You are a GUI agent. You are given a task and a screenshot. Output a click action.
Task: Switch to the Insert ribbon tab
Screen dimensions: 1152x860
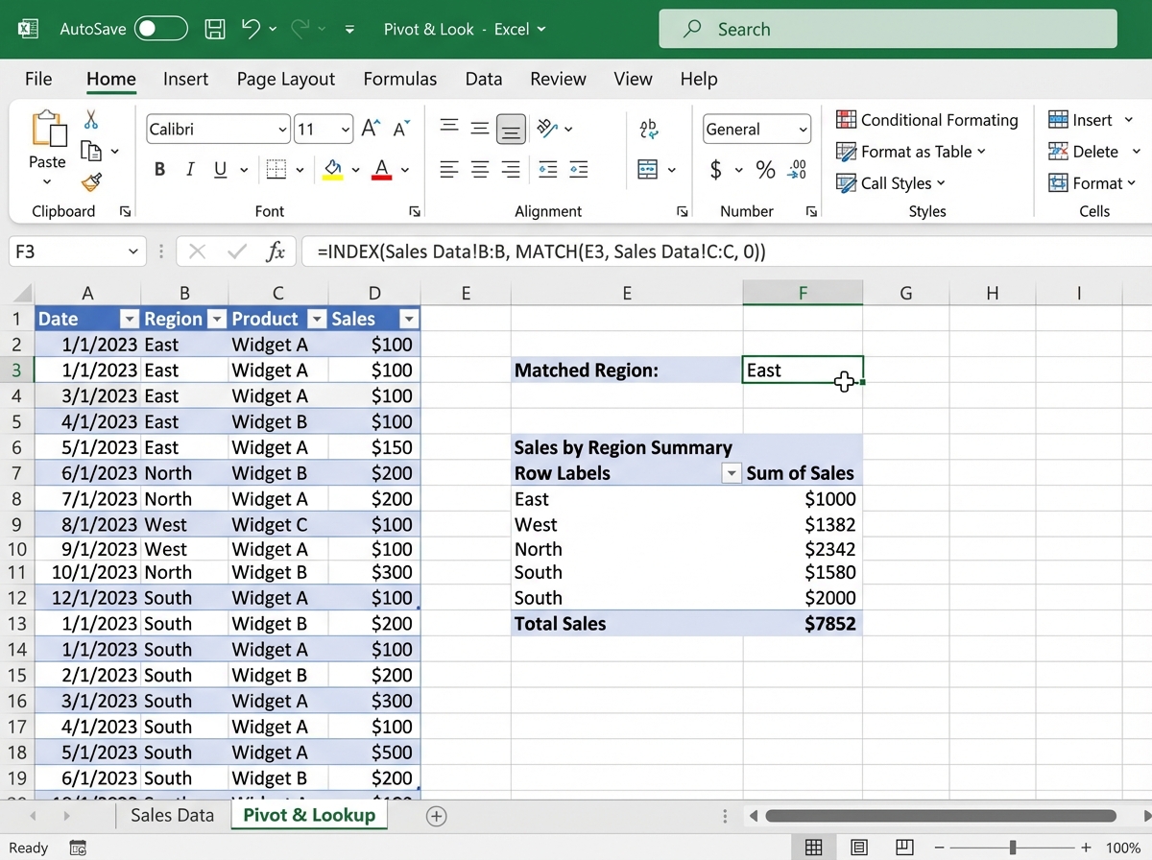tap(185, 79)
